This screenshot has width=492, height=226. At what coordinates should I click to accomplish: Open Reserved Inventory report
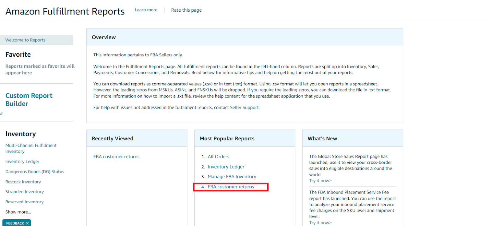pyautogui.click(x=24, y=202)
